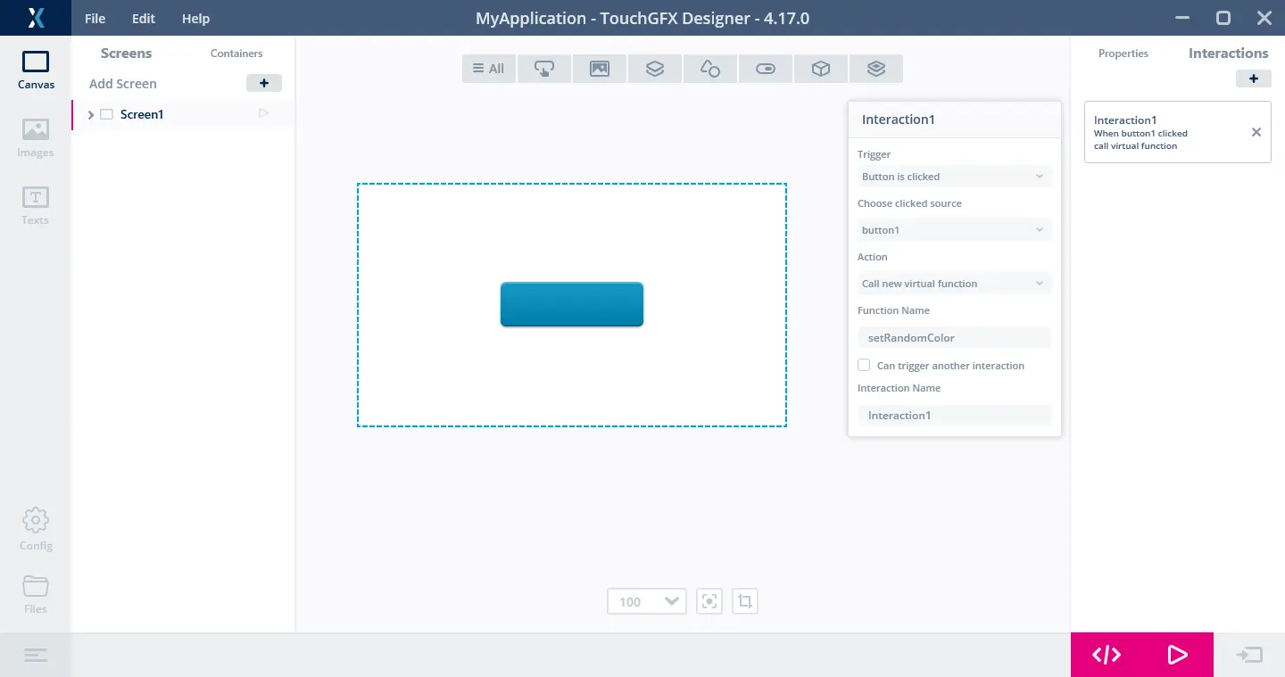Open the zoom level dropdown showing 100

[x=646, y=601]
